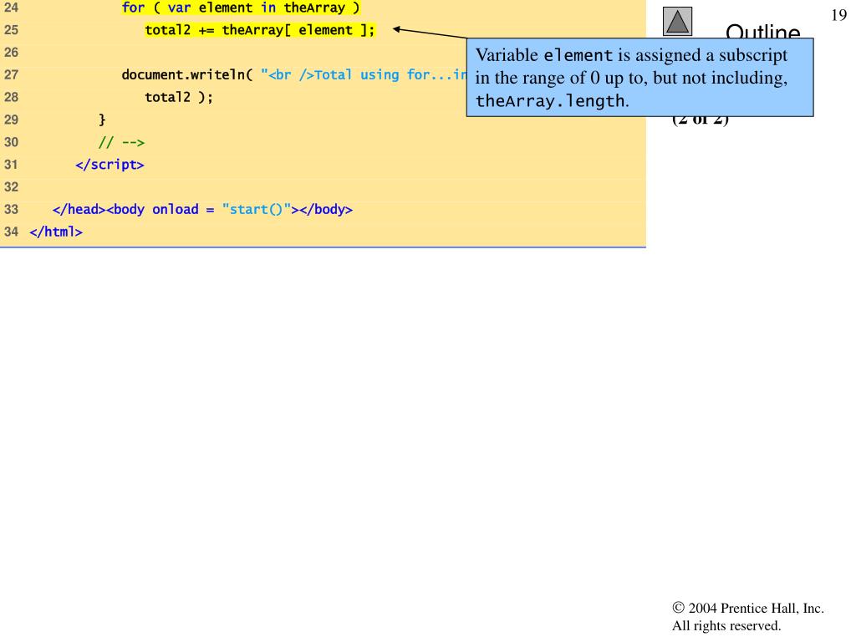
Task: Click the closing brace on line 29
Action: pyautogui.click(x=102, y=120)
